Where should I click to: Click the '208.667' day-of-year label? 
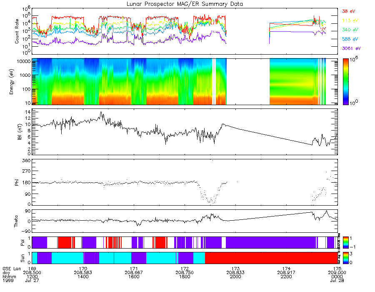point(134,273)
